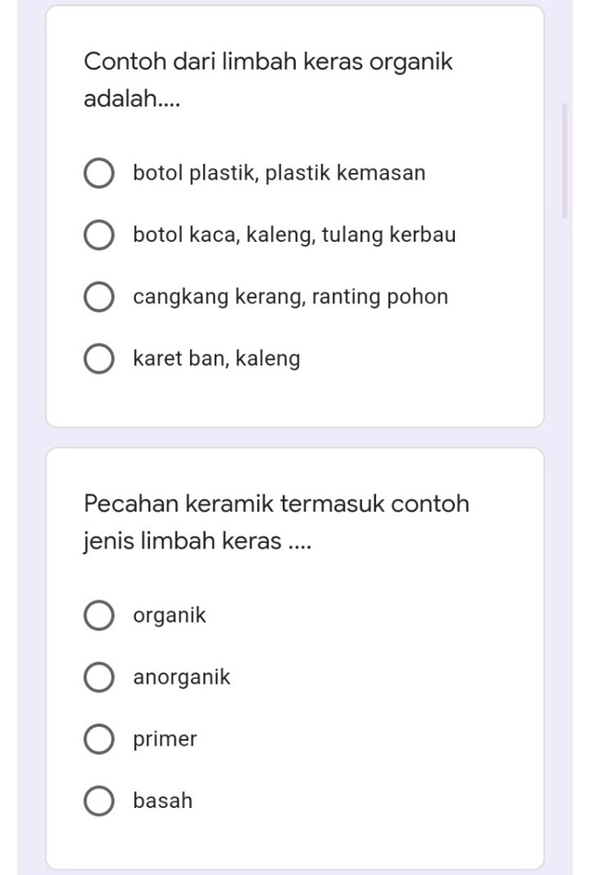Choose the 'anorganik' radio circle
590x875 pixels.
coord(99,678)
